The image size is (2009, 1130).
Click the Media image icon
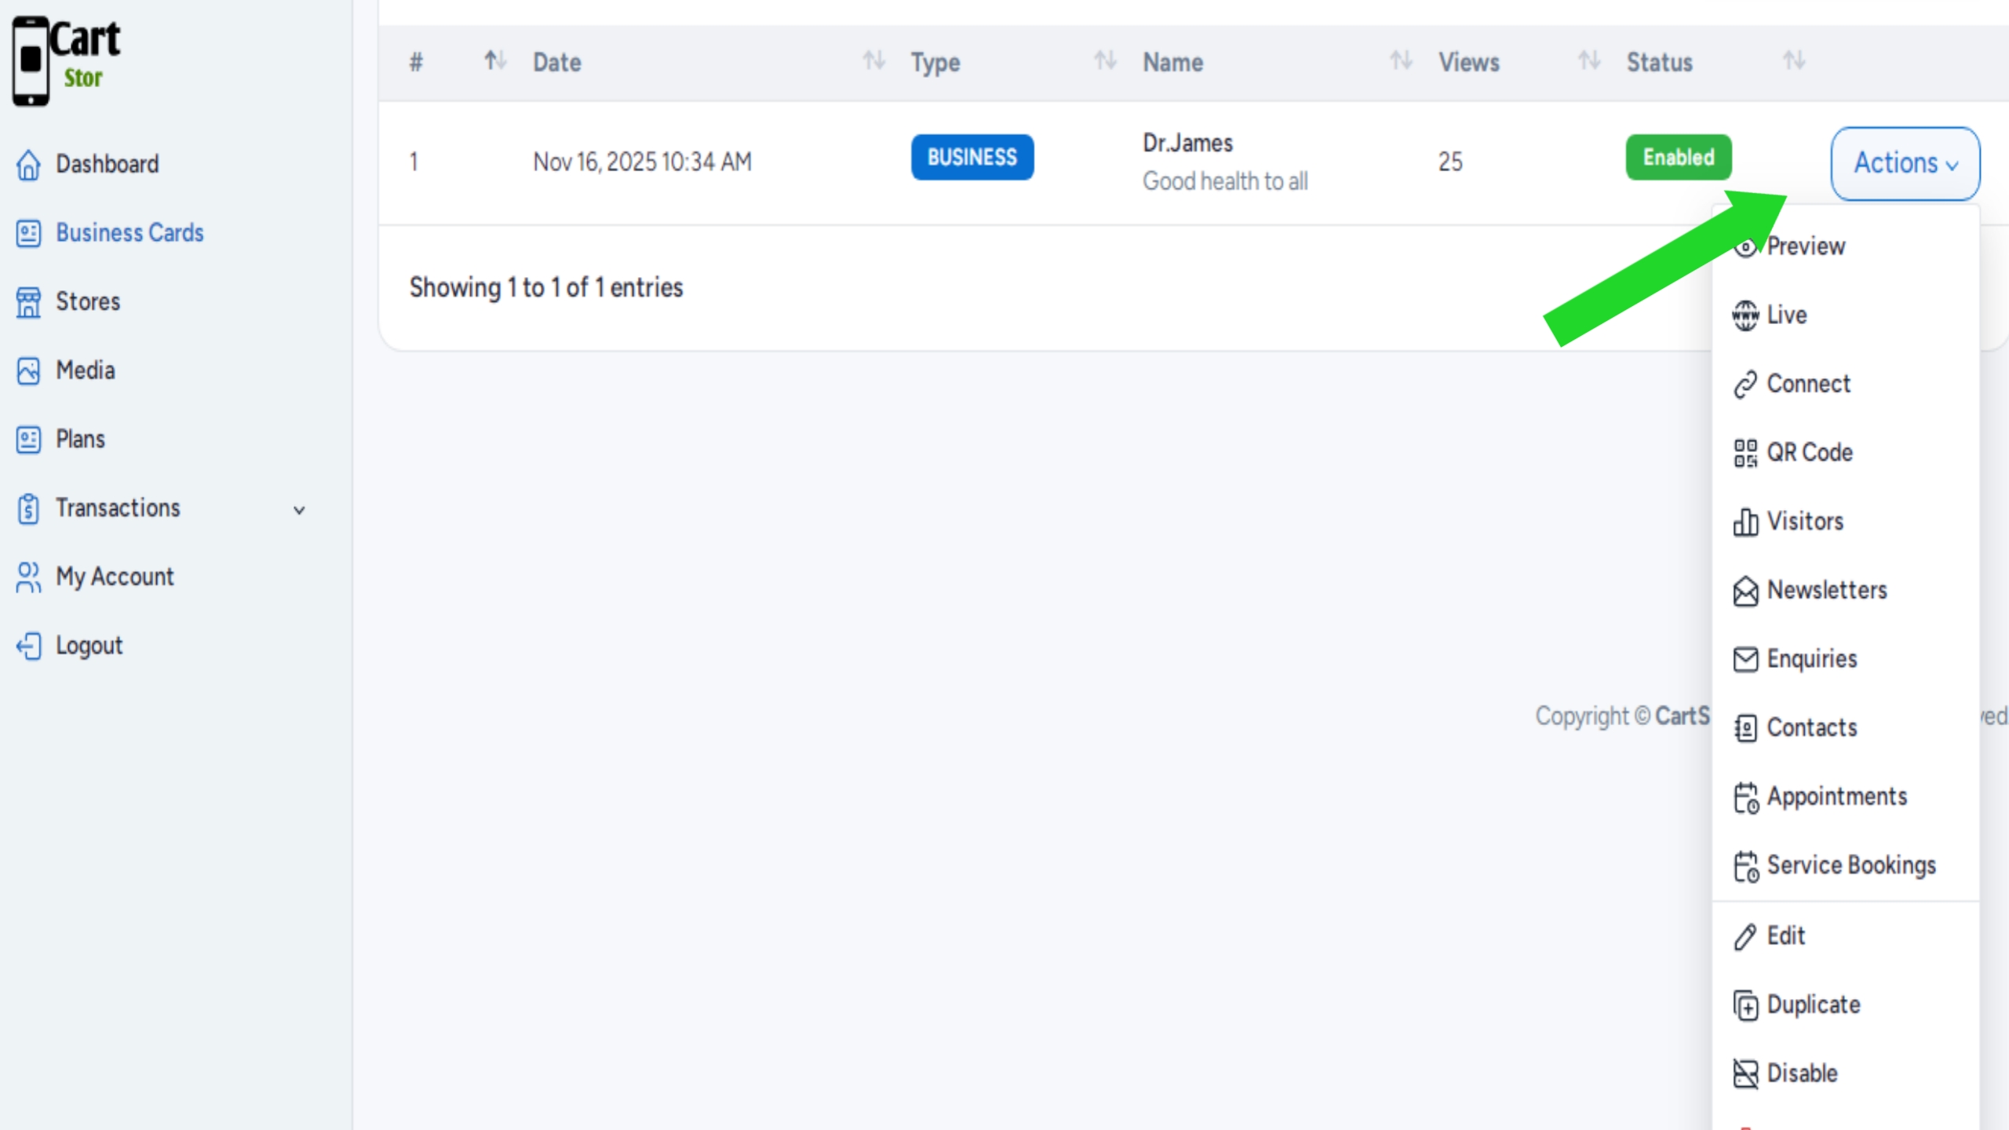tap(28, 370)
